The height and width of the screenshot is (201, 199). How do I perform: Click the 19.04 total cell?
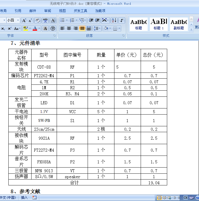point(154,182)
